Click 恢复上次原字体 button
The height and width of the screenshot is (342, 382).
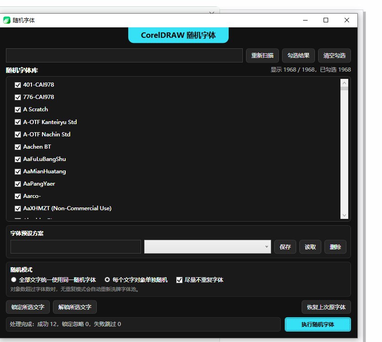click(x=326, y=307)
